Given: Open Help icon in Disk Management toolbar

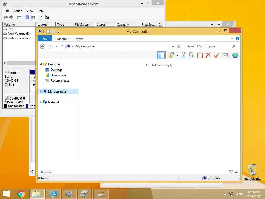Looking at the screenshot, I should pos(27,17).
